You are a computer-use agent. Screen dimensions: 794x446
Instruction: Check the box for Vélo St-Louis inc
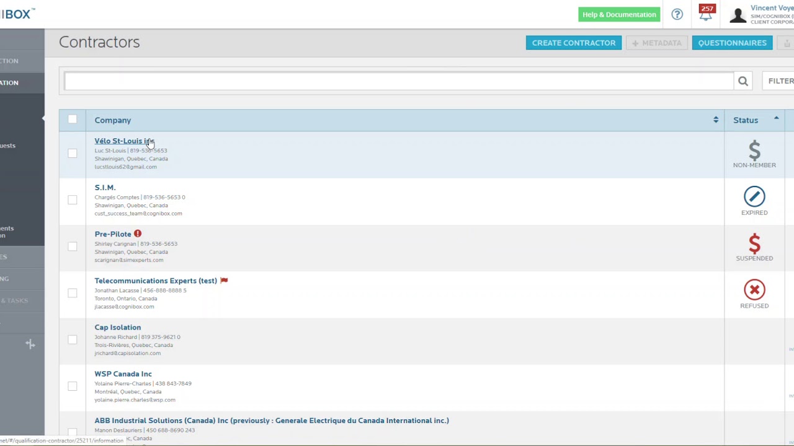tap(73, 153)
